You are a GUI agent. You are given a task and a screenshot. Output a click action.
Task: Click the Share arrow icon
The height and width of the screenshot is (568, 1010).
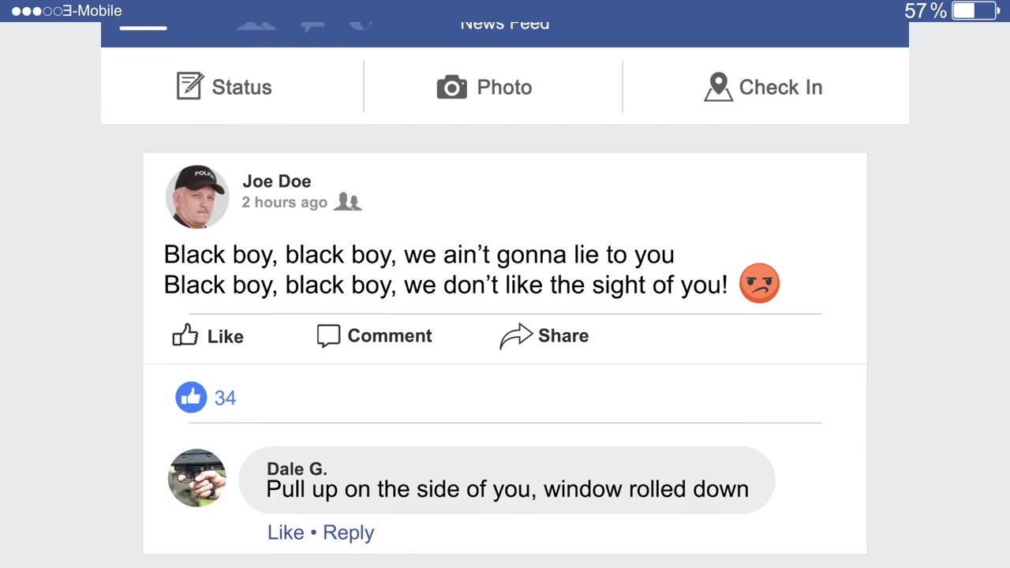pyautogui.click(x=516, y=336)
